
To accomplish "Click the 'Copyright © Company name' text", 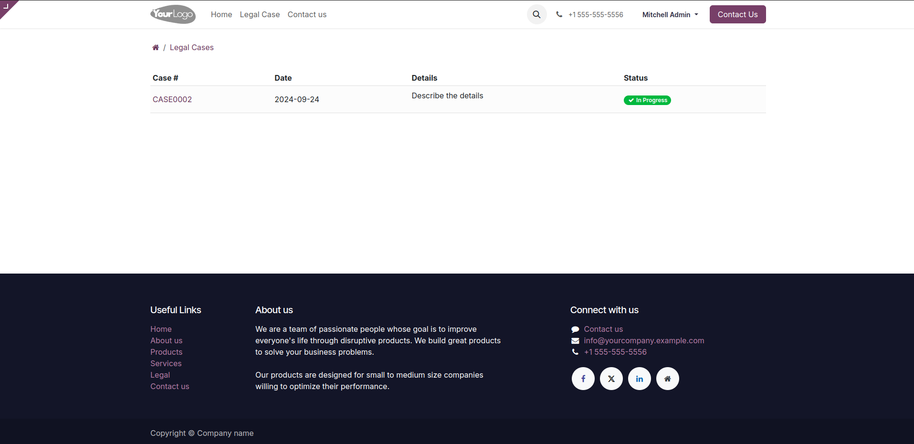I will click(202, 433).
